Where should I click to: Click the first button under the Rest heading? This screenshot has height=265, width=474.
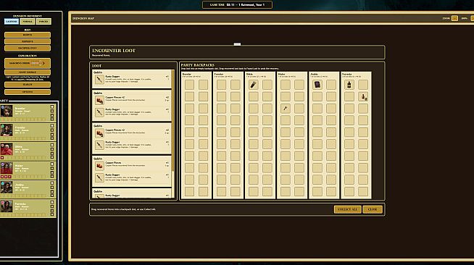28,35
